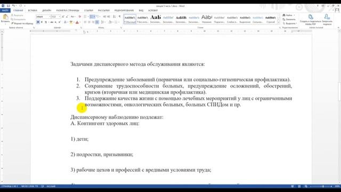This screenshot has height=192, width=341.
Task: Toggle strikethrough text formatting
Action: 52,22
